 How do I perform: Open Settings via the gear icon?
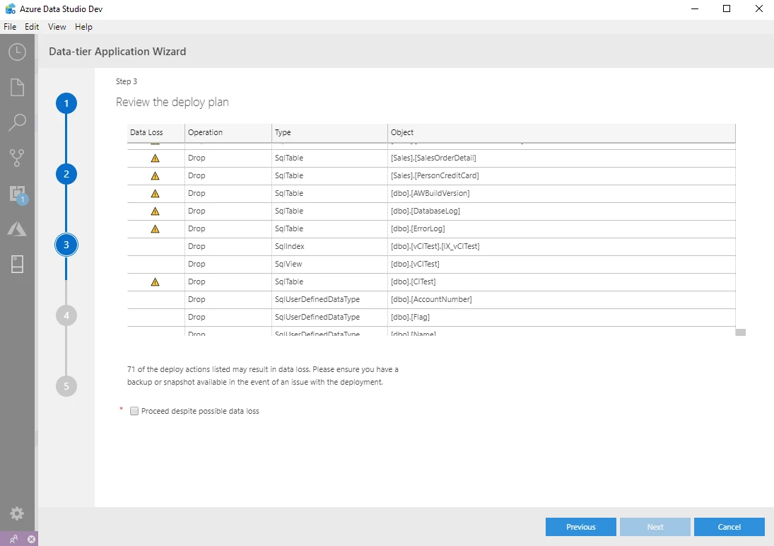(16, 513)
